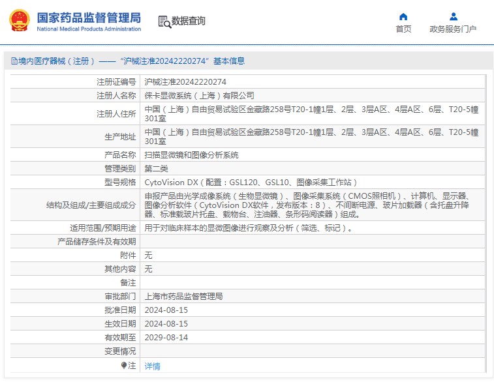Select 2024-08-15 in 生效日期 row
Viewport: 494px width, 382px height.
[166, 324]
